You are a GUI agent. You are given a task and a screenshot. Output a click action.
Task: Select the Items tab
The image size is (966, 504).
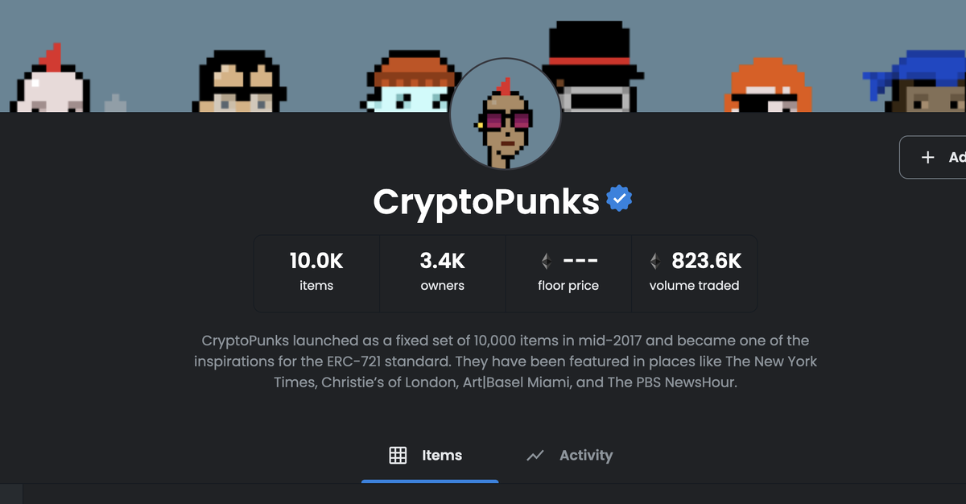440,455
